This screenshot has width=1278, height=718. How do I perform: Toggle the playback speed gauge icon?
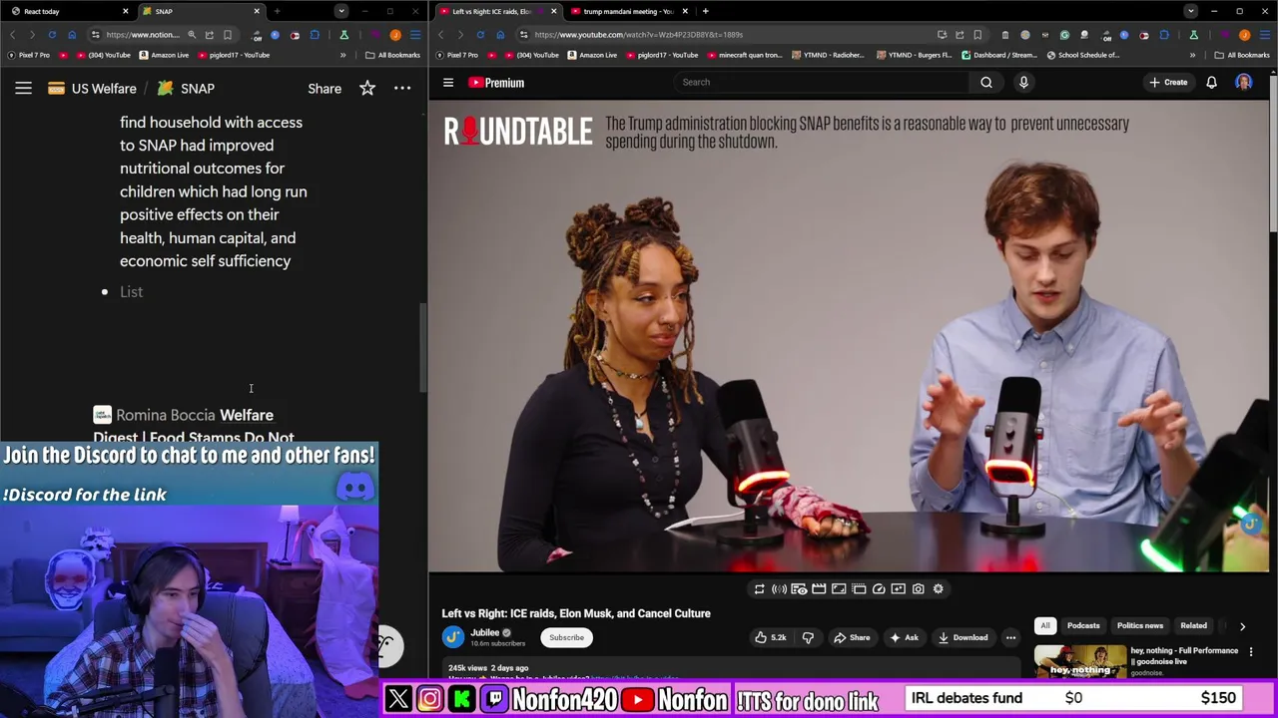coord(879,589)
